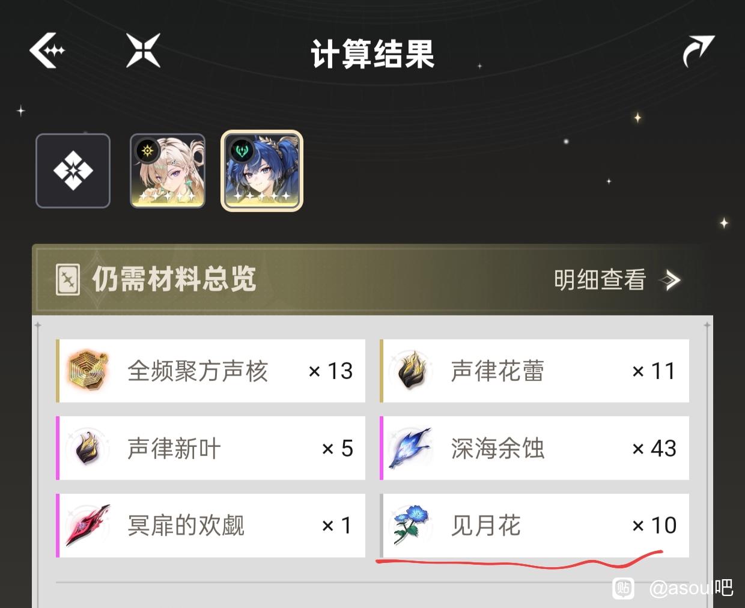Select the blonde character portrait
The image size is (745, 608).
168,171
